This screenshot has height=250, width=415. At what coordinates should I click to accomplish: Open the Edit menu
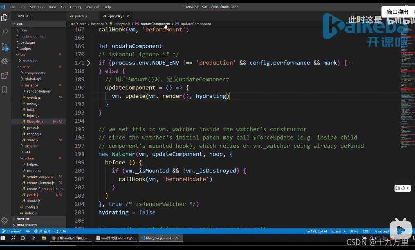coord(22,7)
